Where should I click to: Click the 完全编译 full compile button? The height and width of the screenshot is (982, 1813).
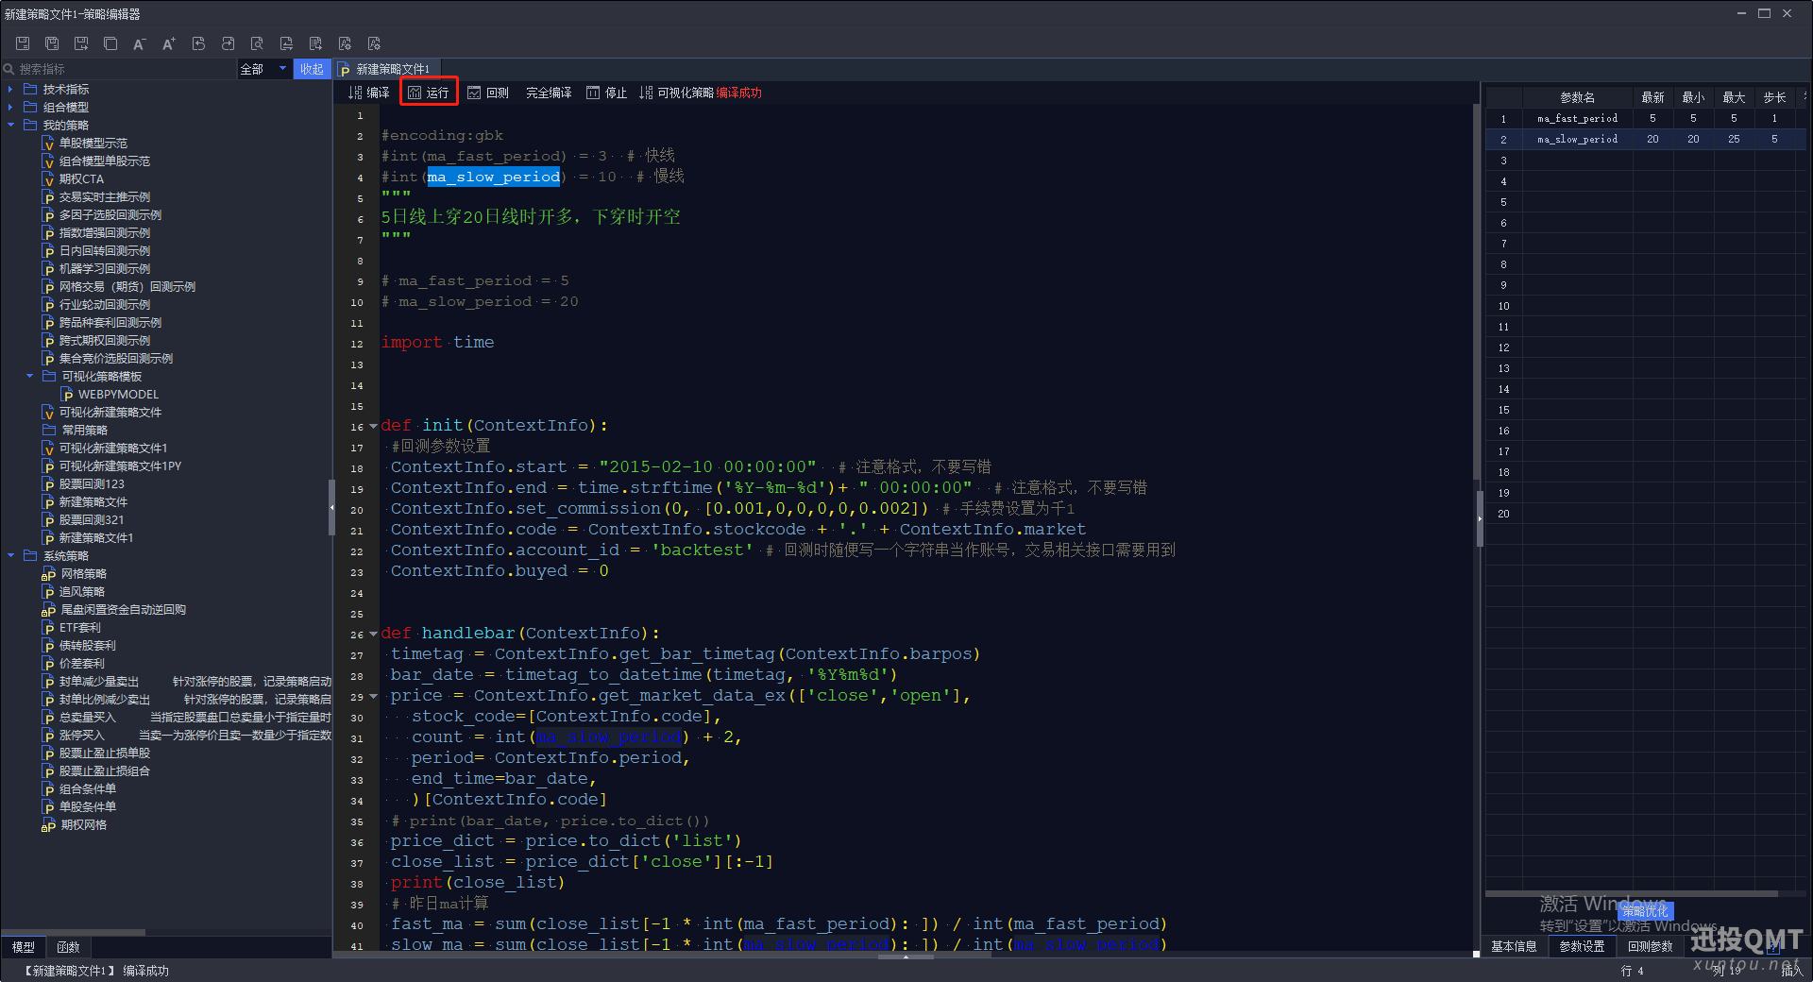pos(549,93)
